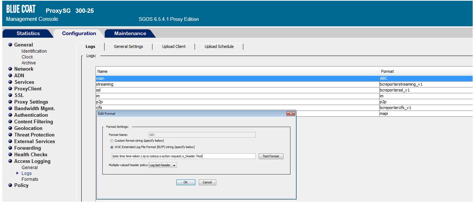Open the Maintenance tab
Screen dimensions: 473x202
click(x=130, y=33)
